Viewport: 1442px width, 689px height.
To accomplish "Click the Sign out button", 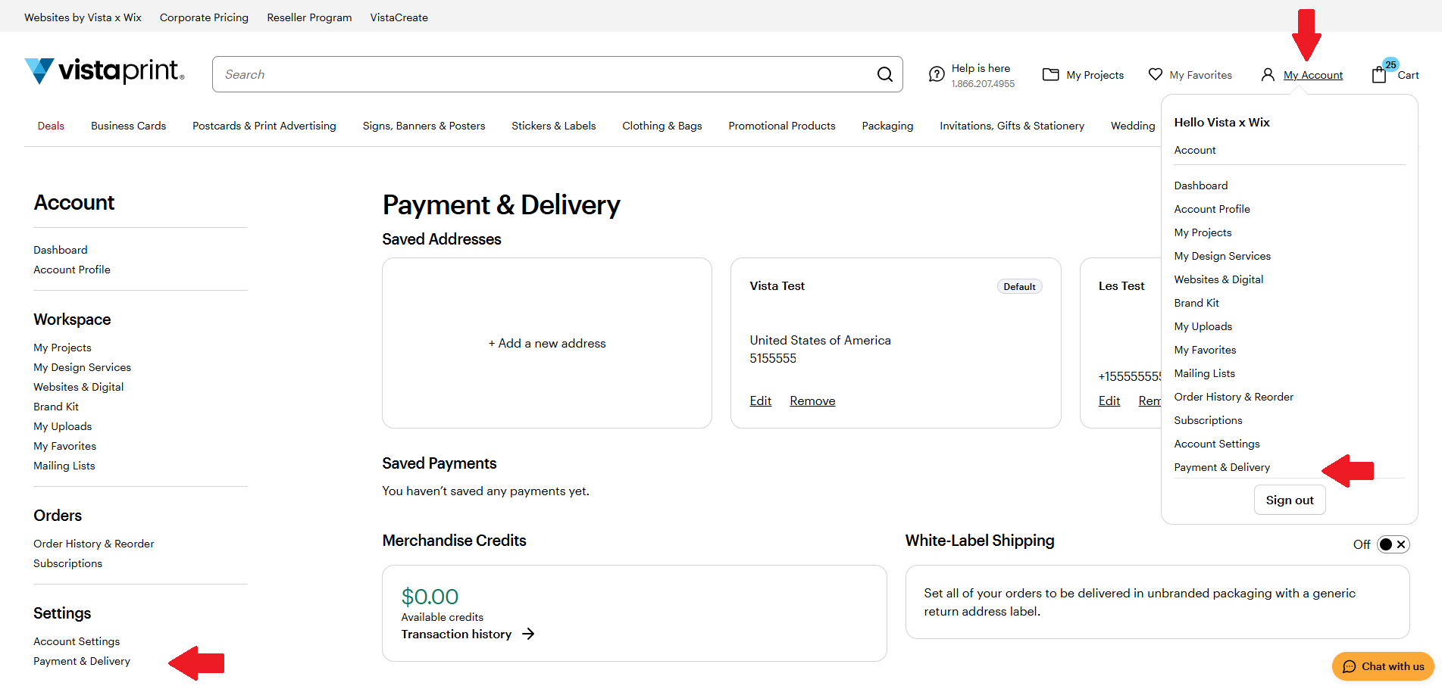I will (1289, 500).
